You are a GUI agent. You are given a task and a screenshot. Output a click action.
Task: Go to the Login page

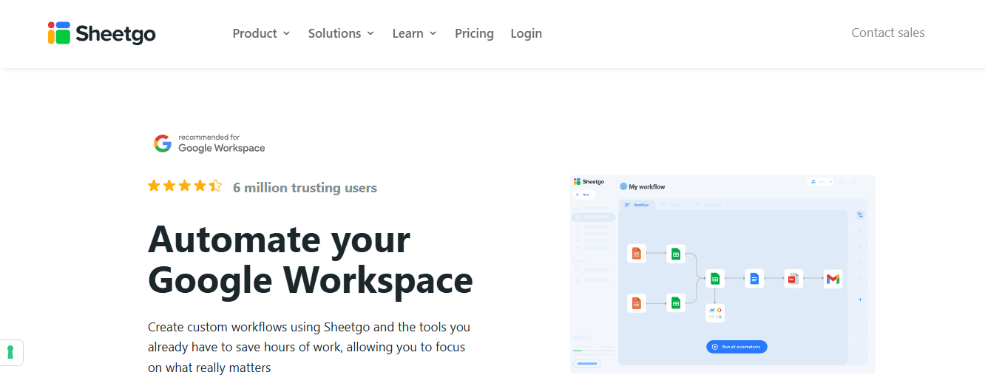(x=526, y=33)
